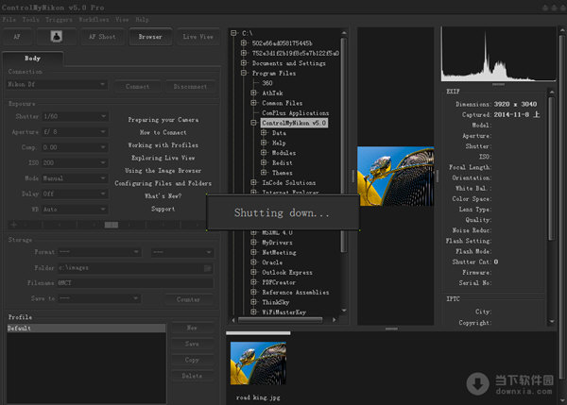The width and height of the screenshot is (567, 405).
Task: Click the exposure compensation slider handle
Action: 112,225
